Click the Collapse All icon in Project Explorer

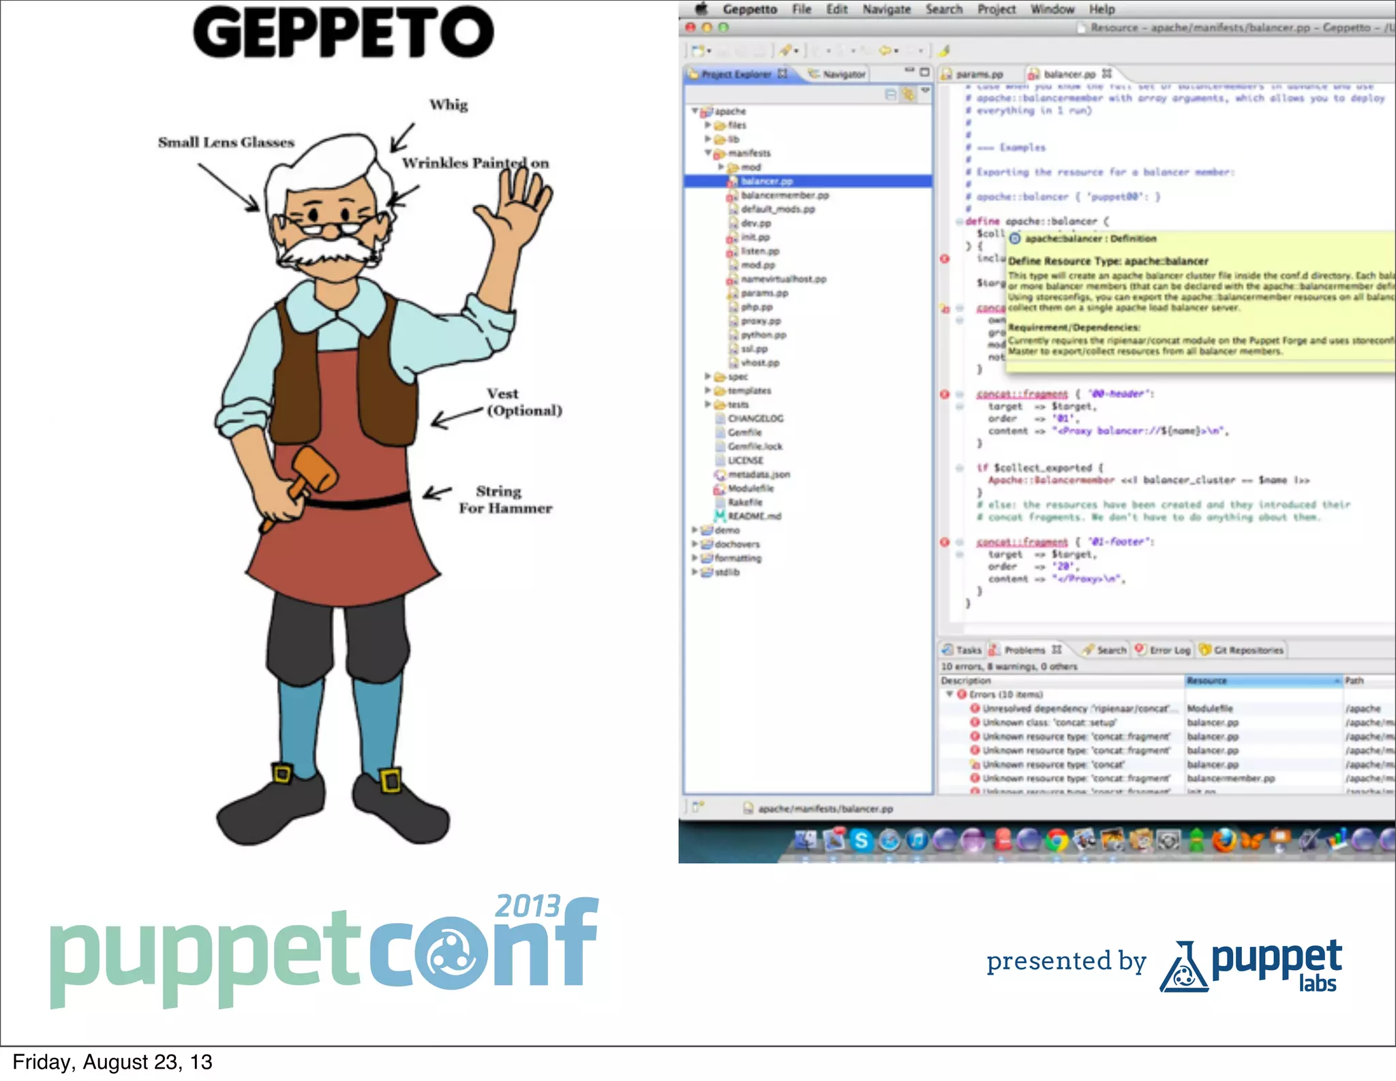890,95
